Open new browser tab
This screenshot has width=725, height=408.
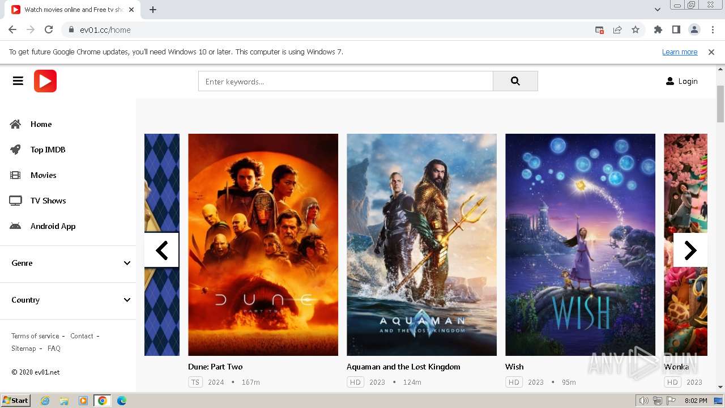click(152, 9)
